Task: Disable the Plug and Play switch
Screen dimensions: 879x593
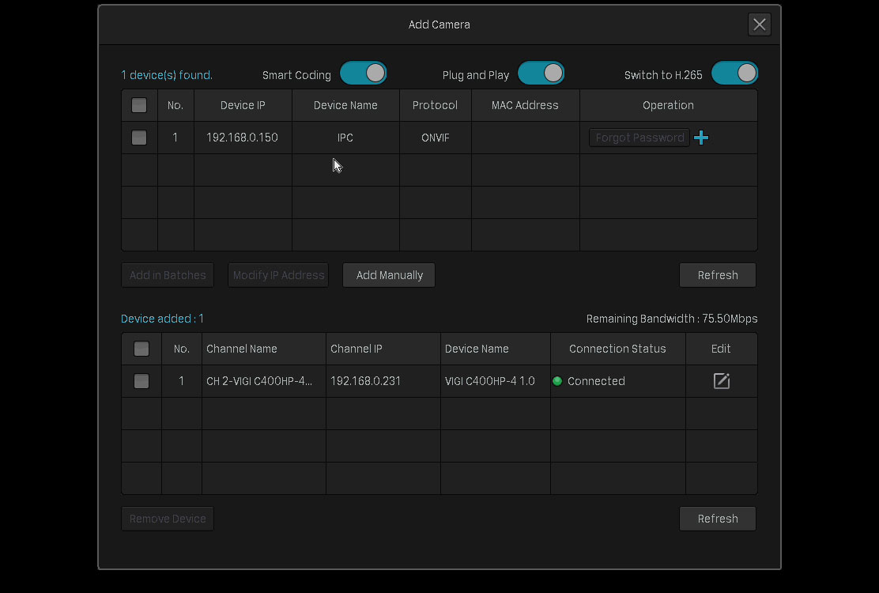Action: tap(541, 74)
